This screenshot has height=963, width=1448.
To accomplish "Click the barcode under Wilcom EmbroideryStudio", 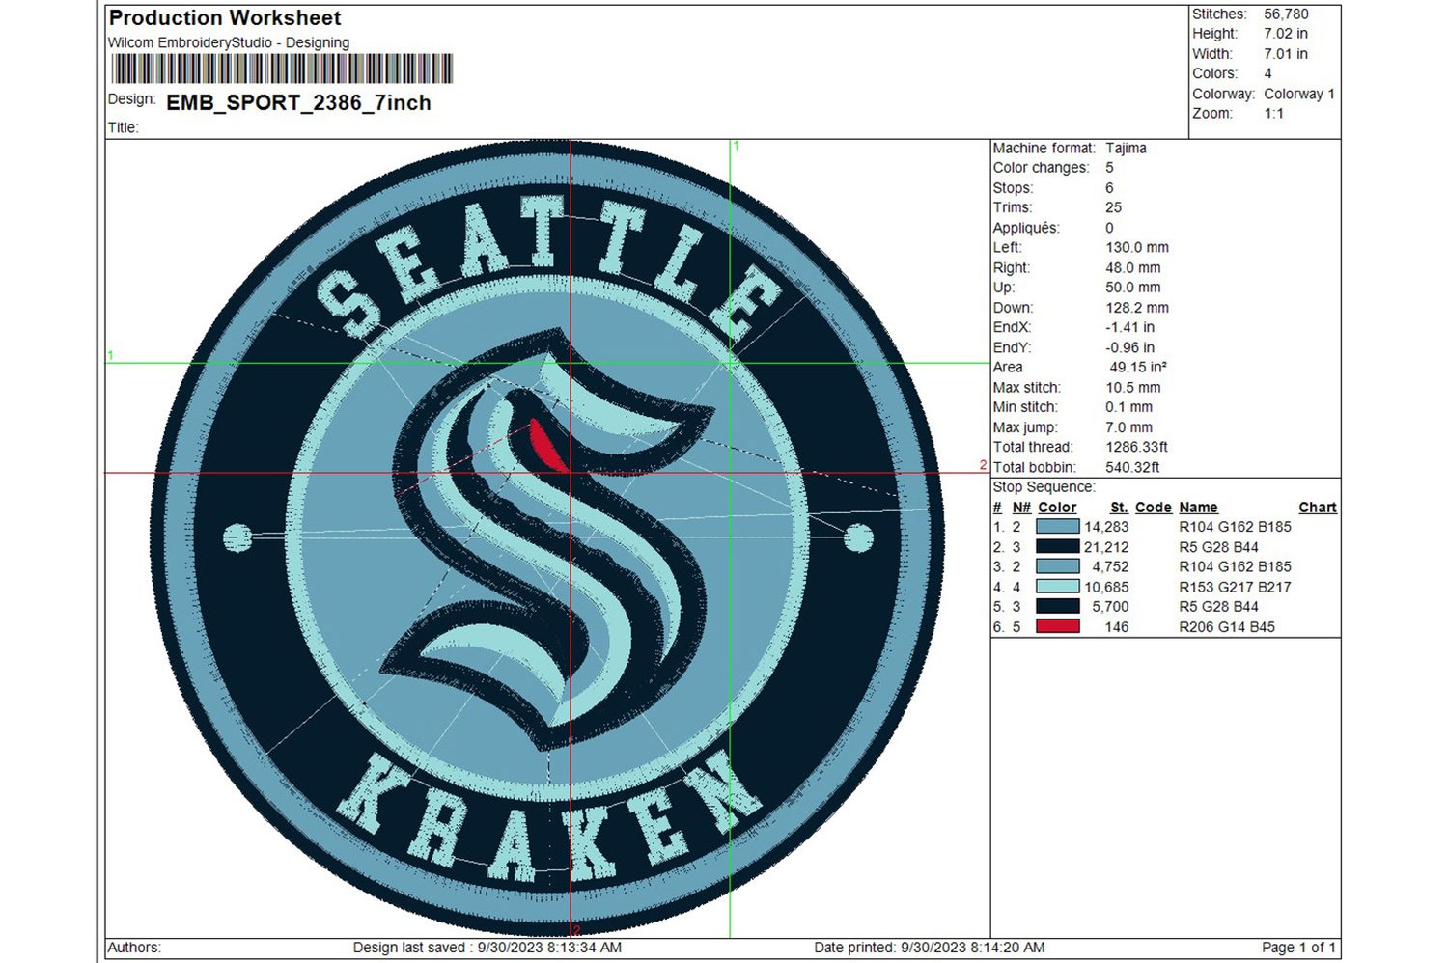I will (x=281, y=69).
